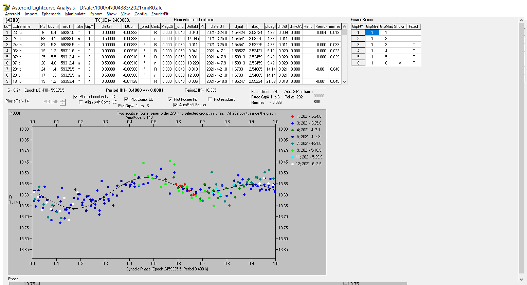Click the Y in the 07r.lc row
Screen dimensions: 527x285
[x=79, y=57]
